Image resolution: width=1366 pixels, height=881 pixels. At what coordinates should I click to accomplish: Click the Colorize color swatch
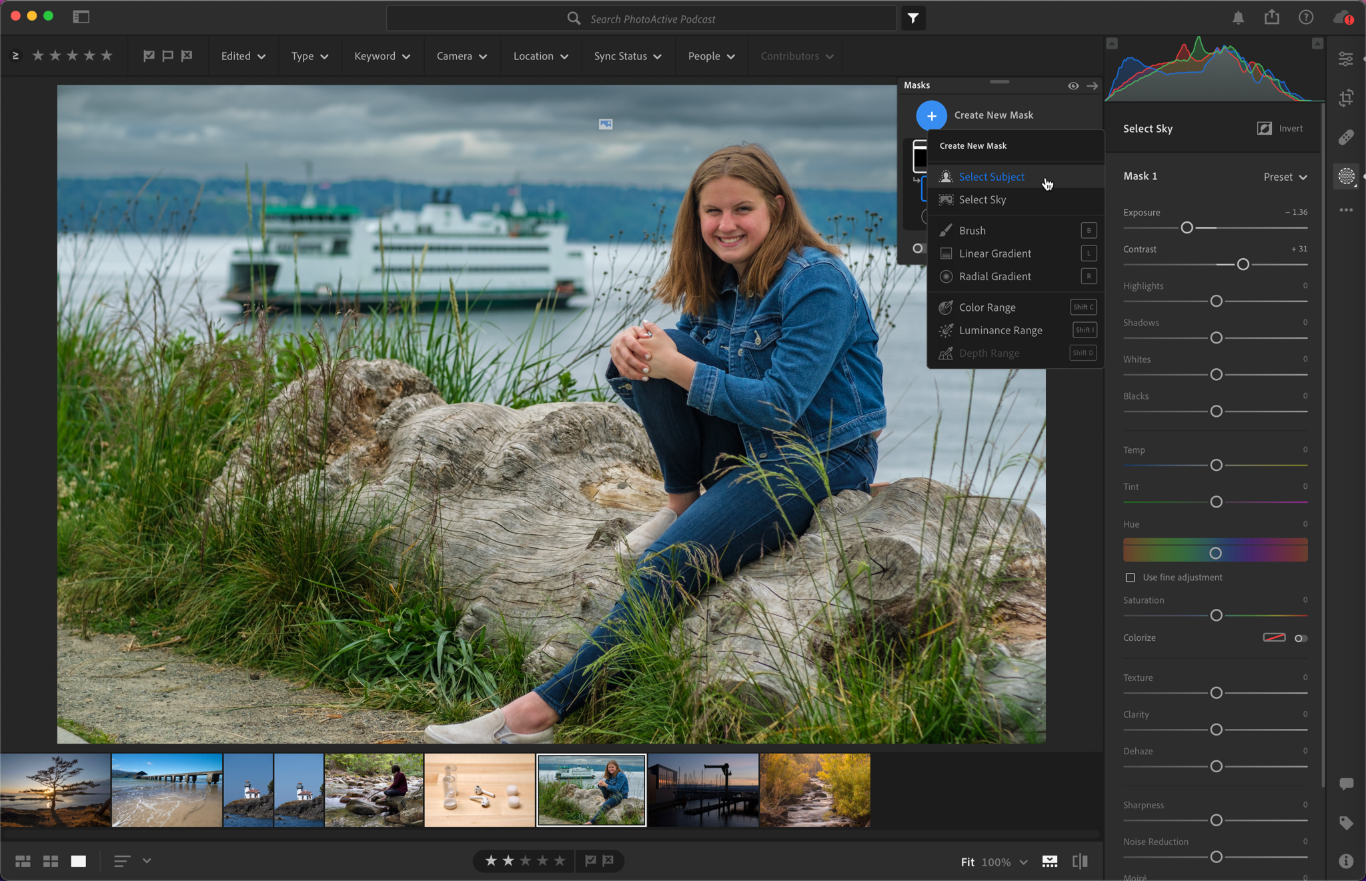(x=1274, y=638)
